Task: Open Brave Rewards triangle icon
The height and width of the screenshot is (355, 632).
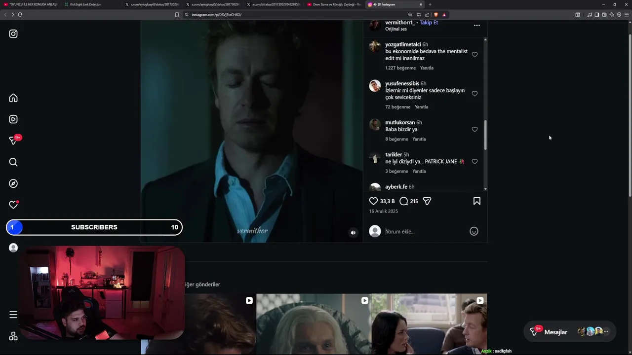Action: point(444,15)
